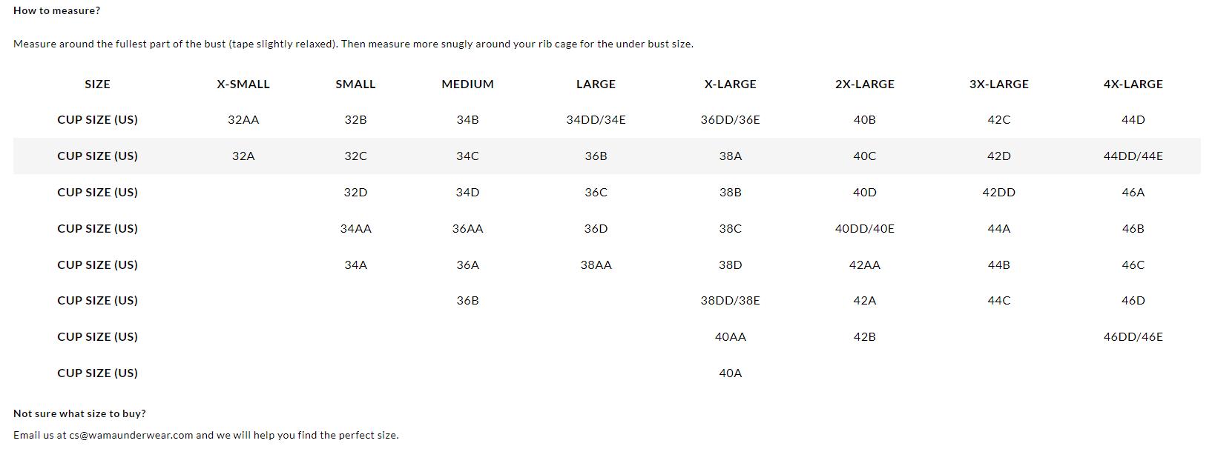This screenshot has height=469, width=1215.
Task: Click the 40DD/40E size cell
Action: pos(864,228)
